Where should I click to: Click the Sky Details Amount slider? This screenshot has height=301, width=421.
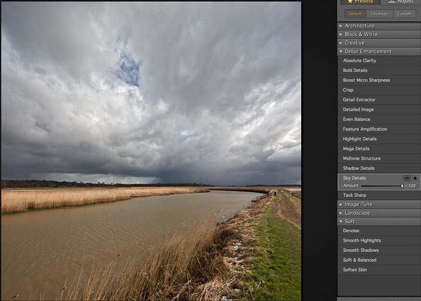pos(382,186)
